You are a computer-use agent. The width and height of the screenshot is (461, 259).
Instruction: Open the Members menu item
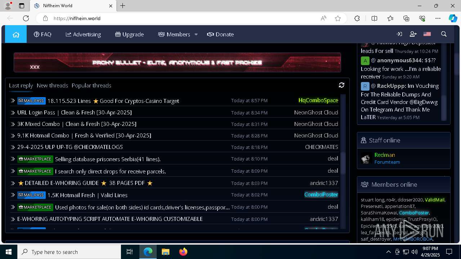(174, 34)
